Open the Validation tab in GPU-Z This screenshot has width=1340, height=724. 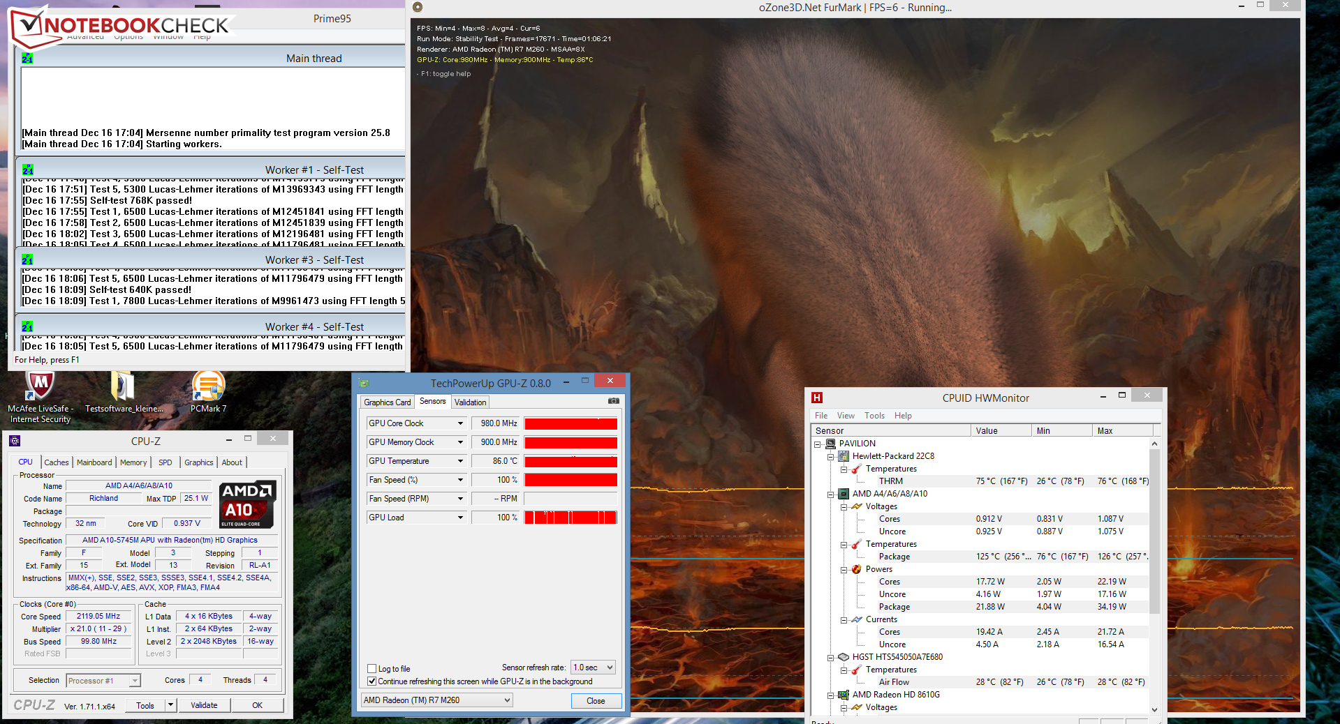[x=471, y=402]
